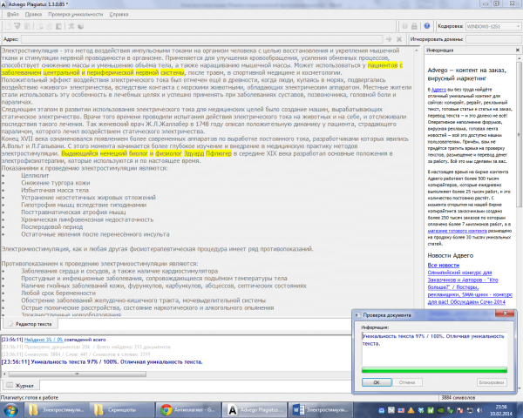Click the green check progress bar
The image size is (523, 418).
pos(434,370)
